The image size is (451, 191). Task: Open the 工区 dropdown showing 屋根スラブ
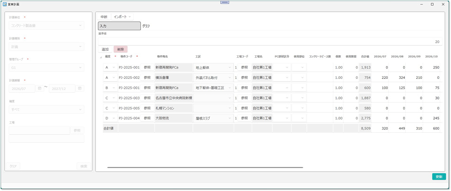(213, 118)
